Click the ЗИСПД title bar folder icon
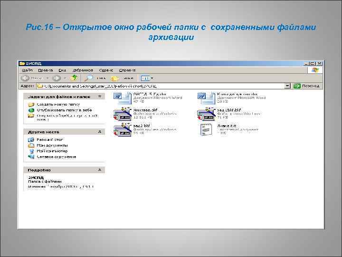This screenshot has width=342, height=257. 22,63
